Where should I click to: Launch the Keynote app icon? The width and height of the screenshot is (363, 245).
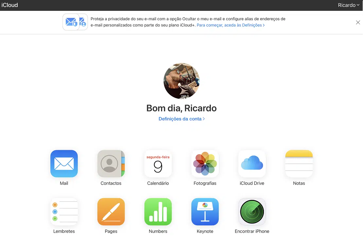click(205, 212)
